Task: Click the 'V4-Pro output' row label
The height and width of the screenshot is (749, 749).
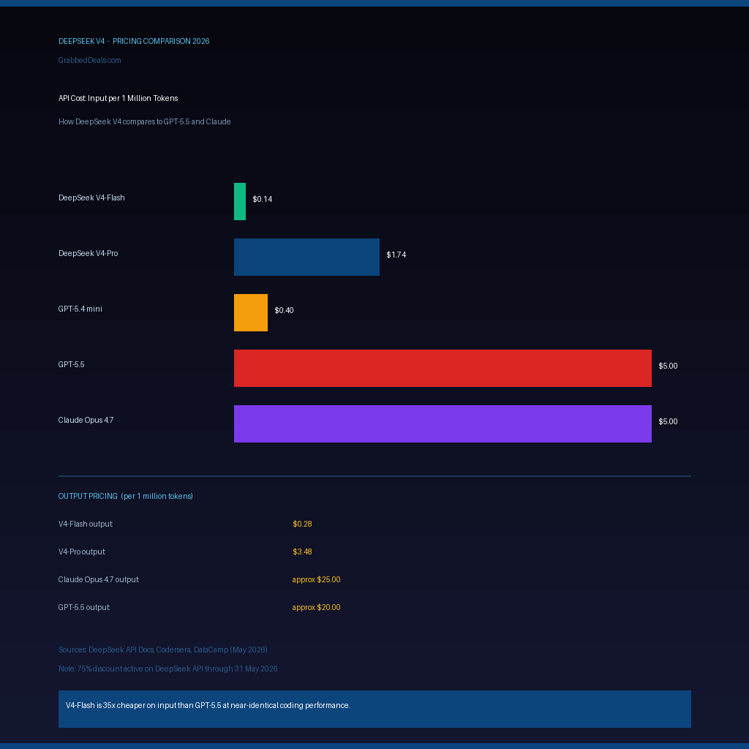Action: click(x=82, y=552)
